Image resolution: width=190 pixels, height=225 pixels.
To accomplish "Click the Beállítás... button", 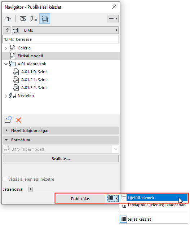I will 61,159.
